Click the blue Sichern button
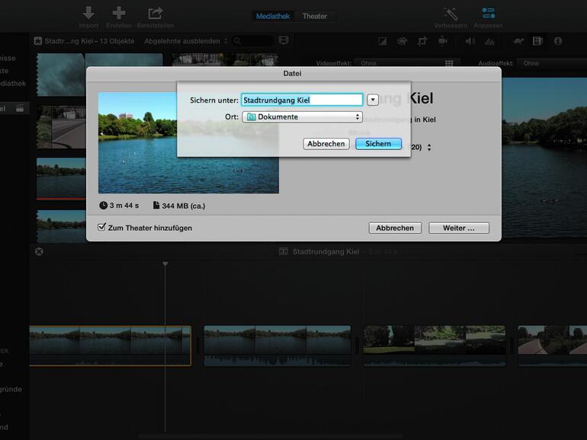The image size is (587, 440). (x=378, y=144)
